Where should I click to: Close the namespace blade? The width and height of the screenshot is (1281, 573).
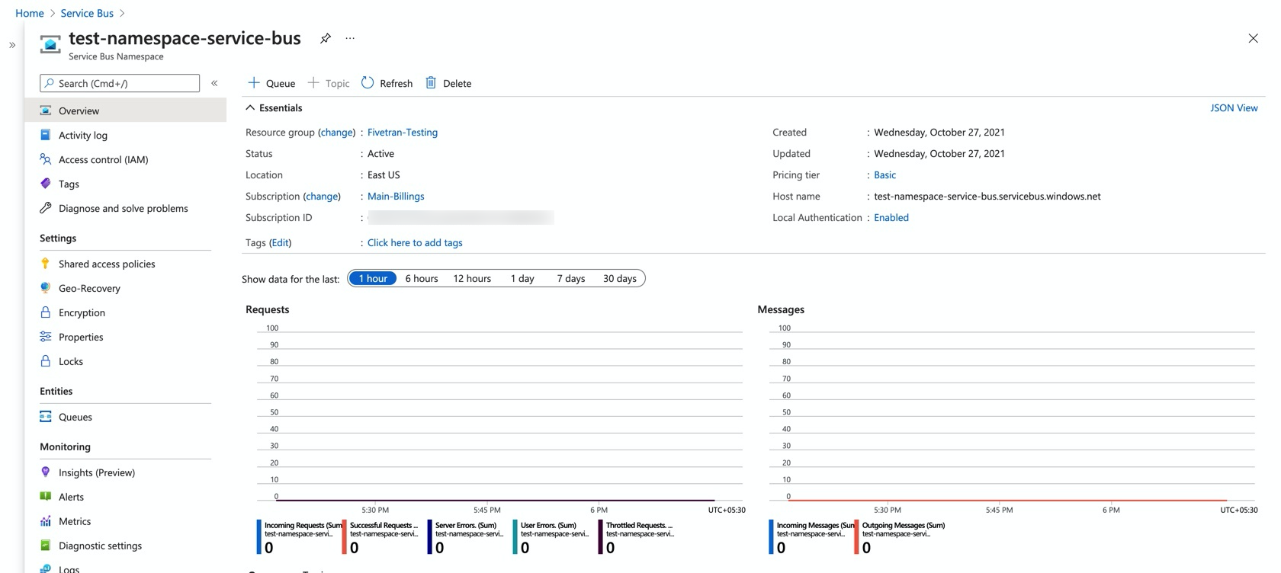[x=1253, y=38]
